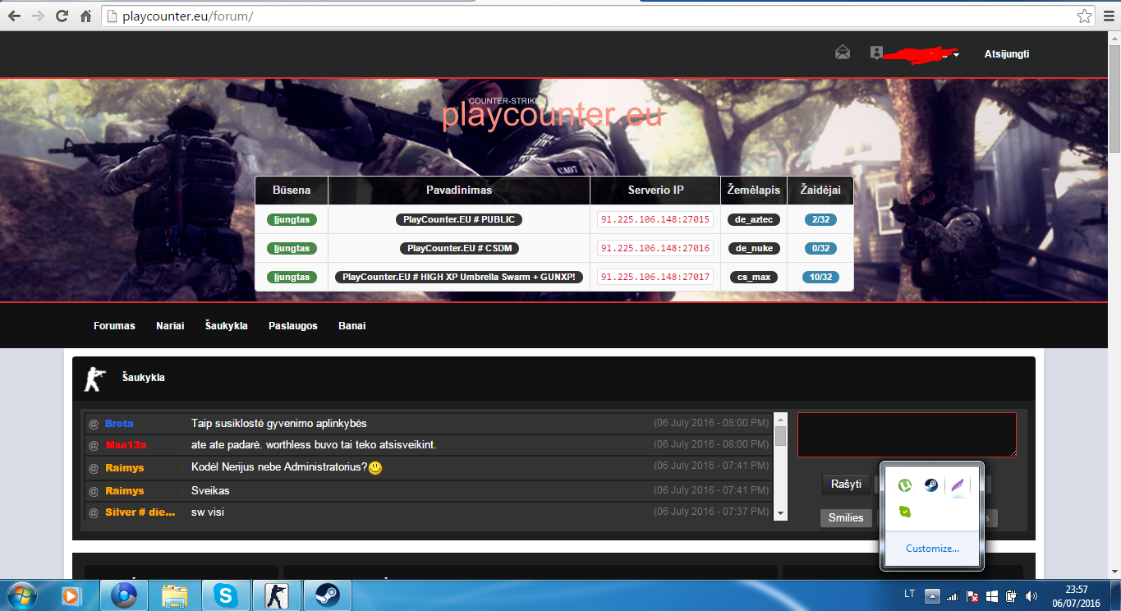Click Customize... in the tray popup
This screenshot has width=1121, height=611.
point(932,549)
